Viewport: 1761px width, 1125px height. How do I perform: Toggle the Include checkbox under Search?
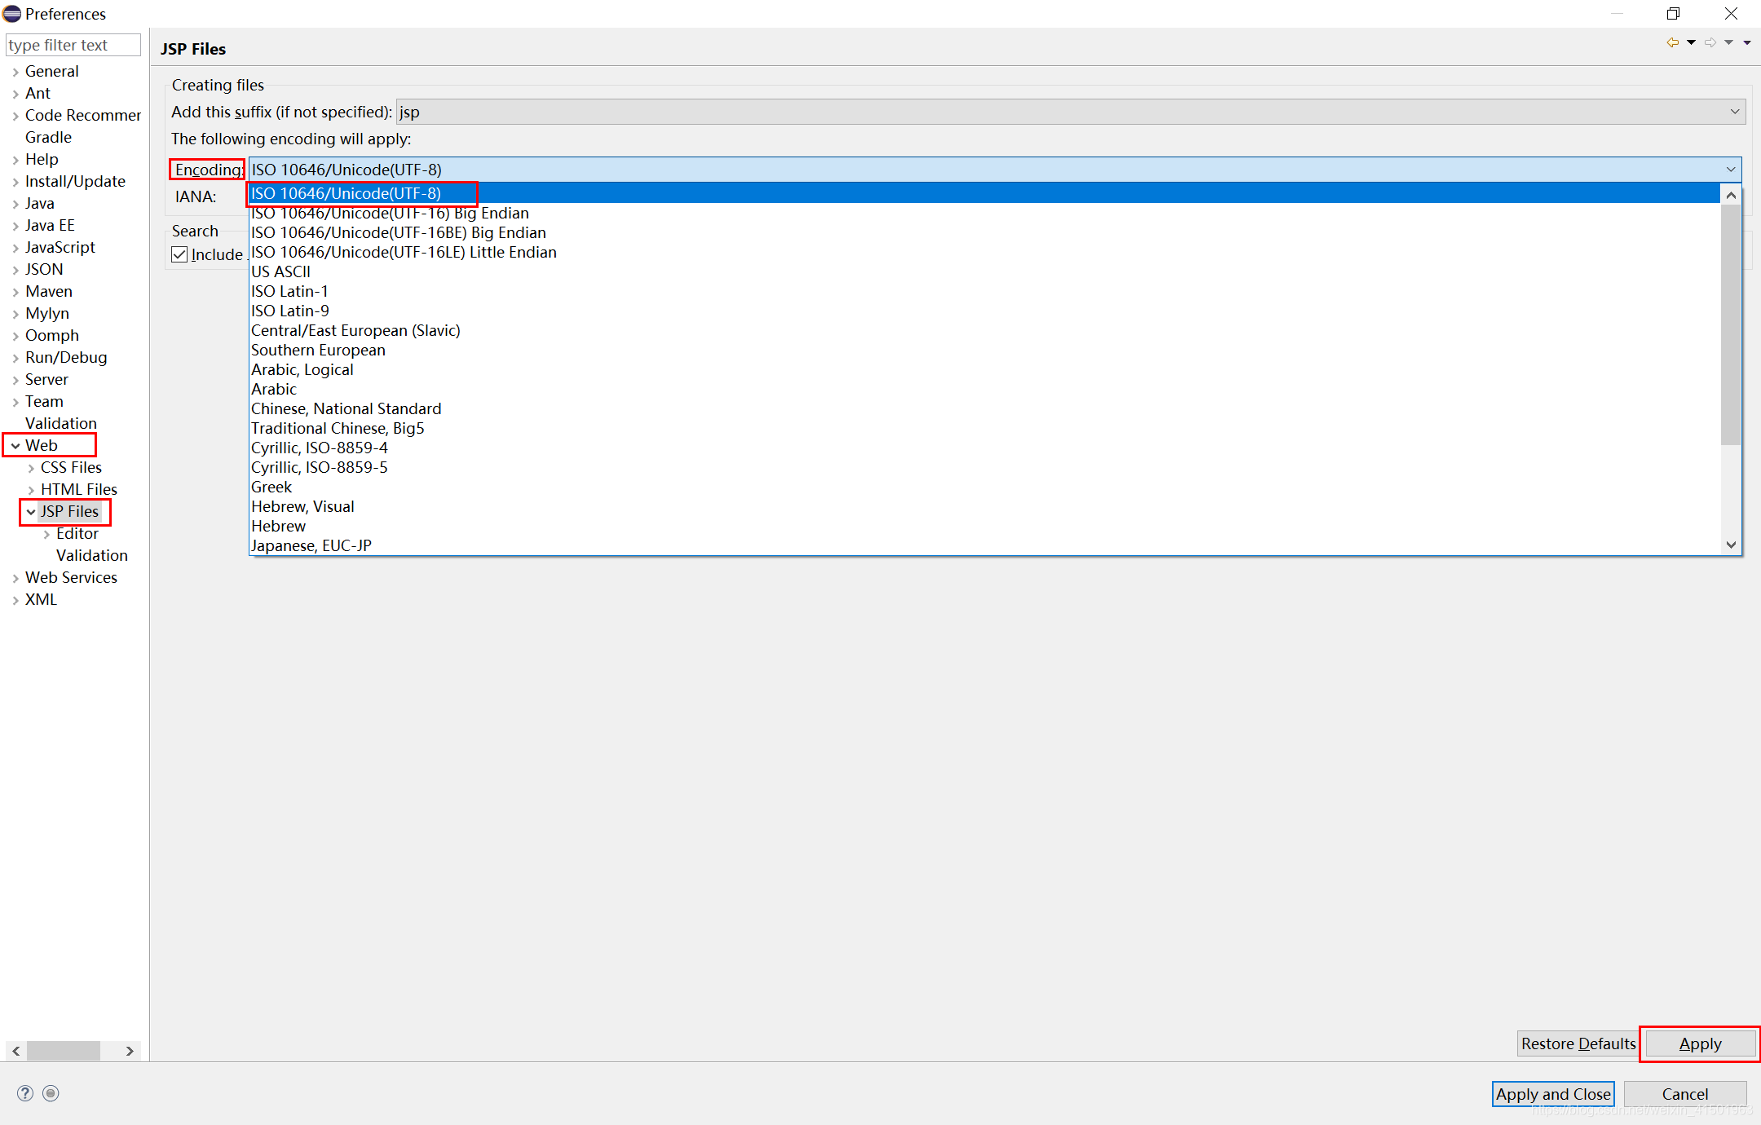point(179,254)
